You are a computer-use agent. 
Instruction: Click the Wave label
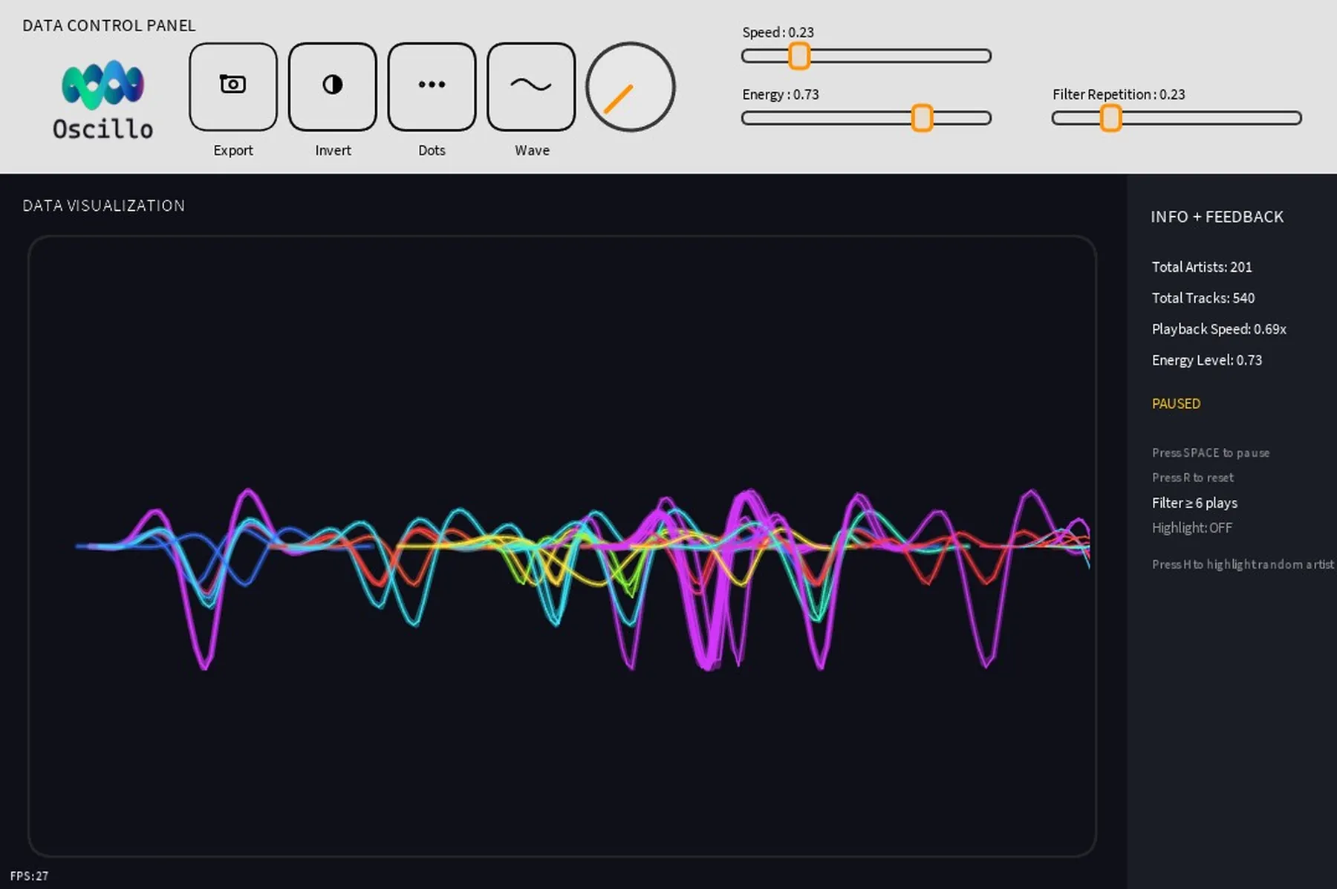click(x=532, y=150)
